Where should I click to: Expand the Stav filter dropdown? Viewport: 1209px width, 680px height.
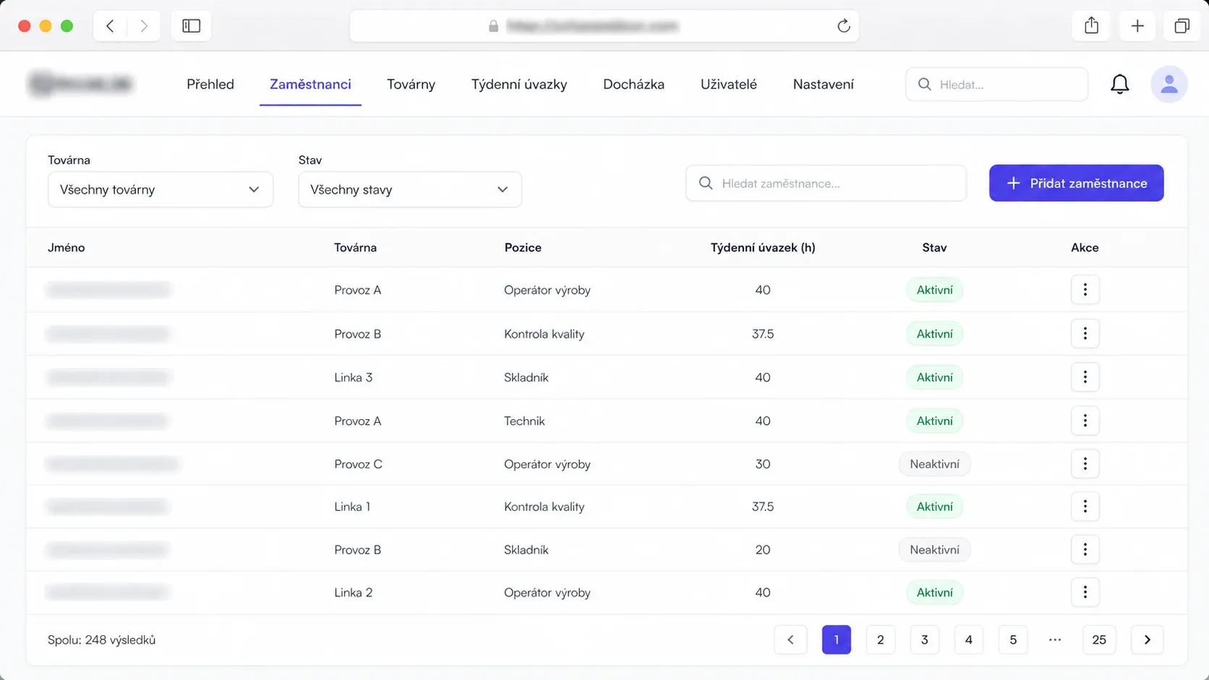click(x=410, y=189)
